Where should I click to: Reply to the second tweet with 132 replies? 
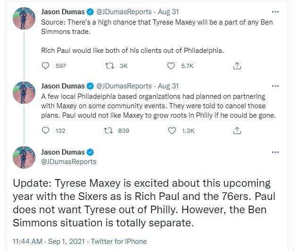[46, 130]
